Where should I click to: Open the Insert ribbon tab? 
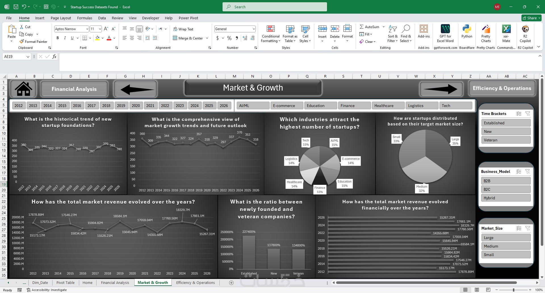[40, 18]
